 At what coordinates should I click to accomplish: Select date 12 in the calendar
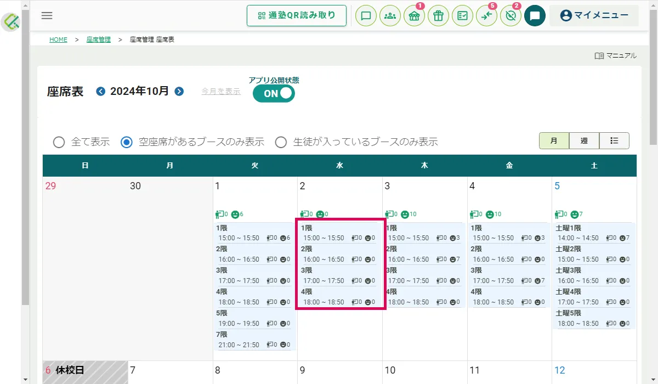pyautogui.click(x=560, y=370)
